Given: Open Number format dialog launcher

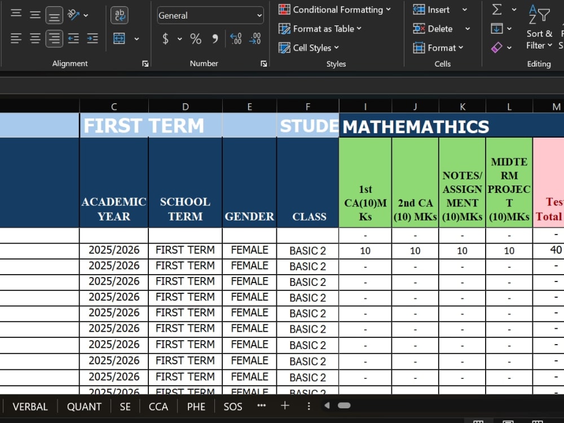Looking at the screenshot, I should click(x=264, y=64).
